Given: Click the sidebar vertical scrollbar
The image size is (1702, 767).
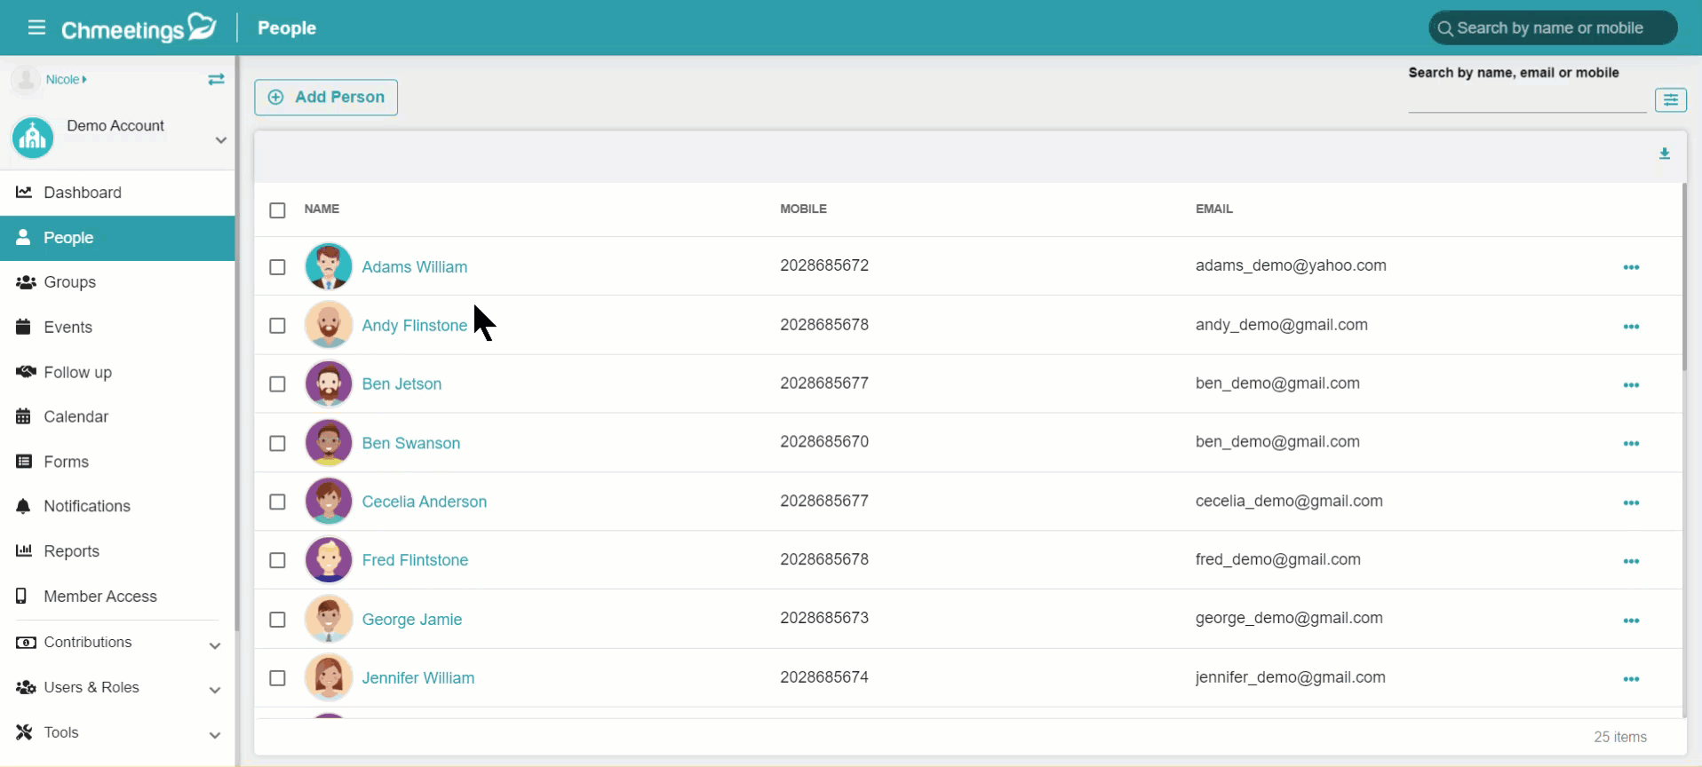Looking at the screenshot, I should (x=237, y=344).
